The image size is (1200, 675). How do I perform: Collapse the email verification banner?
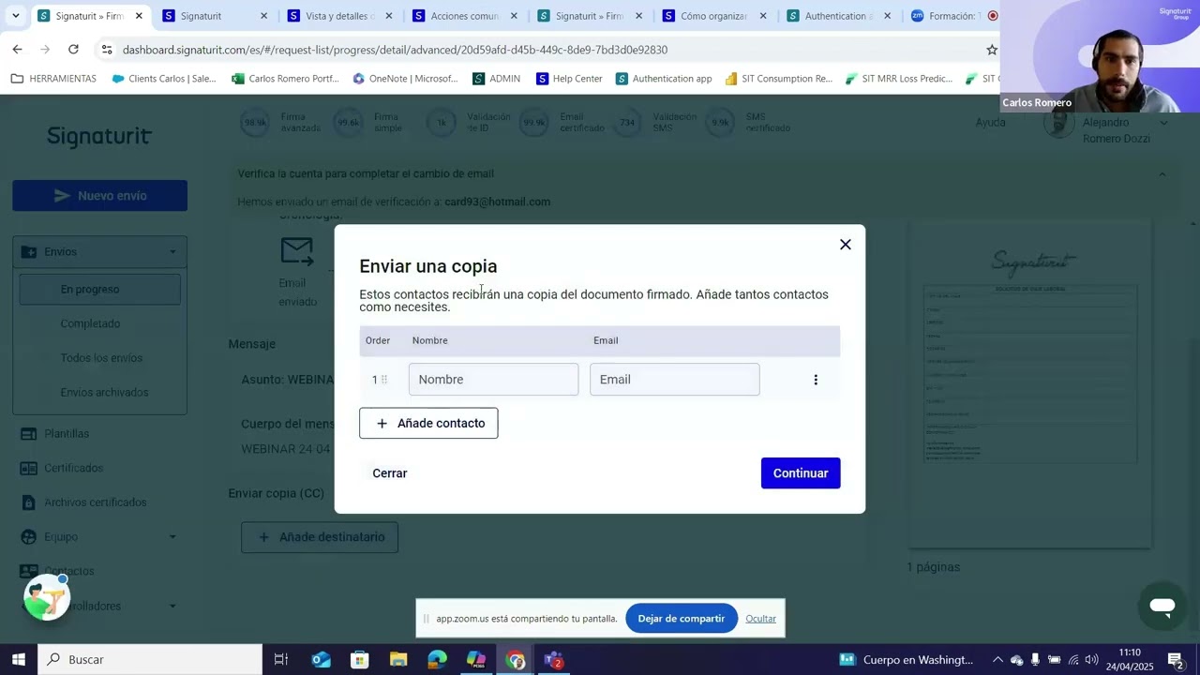point(1162,174)
